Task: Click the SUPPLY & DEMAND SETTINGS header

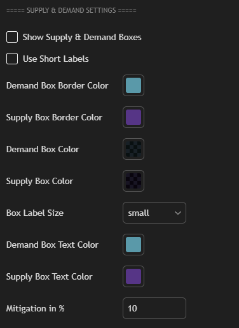Action: click(x=71, y=10)
